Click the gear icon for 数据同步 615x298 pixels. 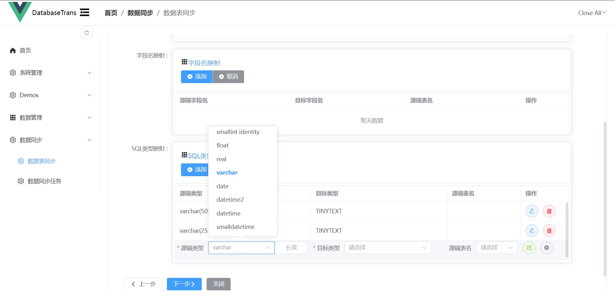(13, 140)
